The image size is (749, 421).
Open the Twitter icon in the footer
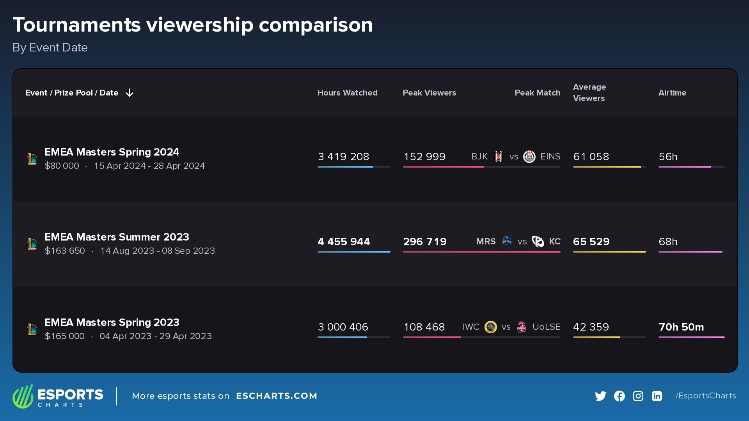coord(601,396)
